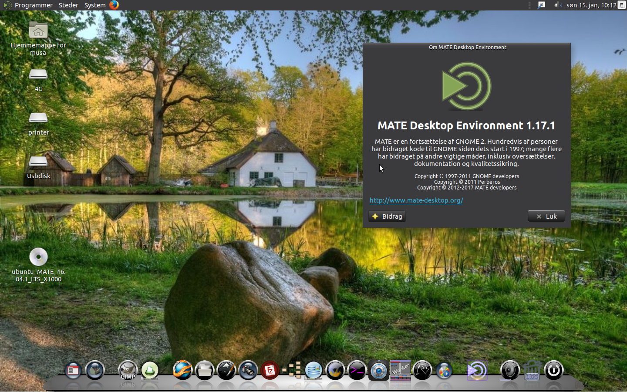Open the mate-desktop.org link

click(416, 200)
